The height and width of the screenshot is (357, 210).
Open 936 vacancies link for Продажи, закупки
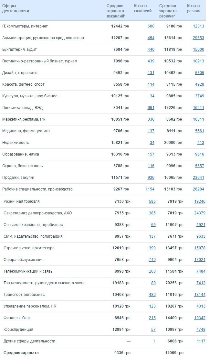point(151,178)
